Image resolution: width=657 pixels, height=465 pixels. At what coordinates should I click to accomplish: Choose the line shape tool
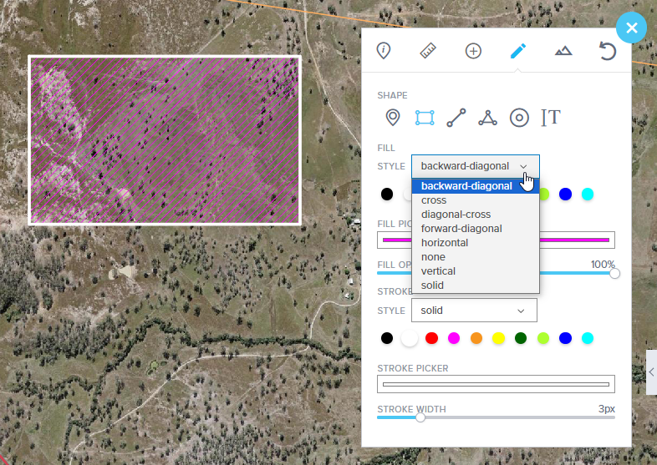456,118
